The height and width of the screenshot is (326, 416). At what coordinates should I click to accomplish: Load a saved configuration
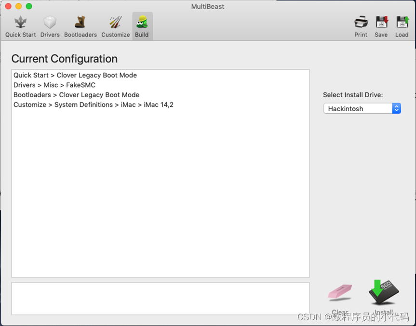[x=402, y=26]
